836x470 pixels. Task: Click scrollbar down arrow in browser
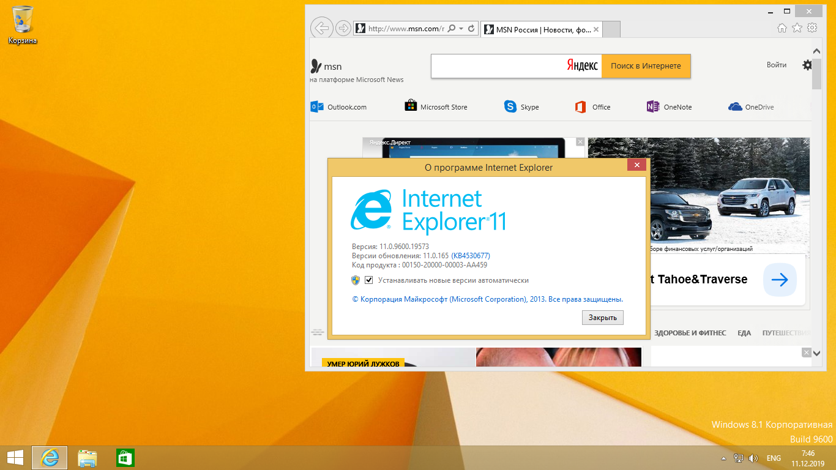[x=816, y=352]
